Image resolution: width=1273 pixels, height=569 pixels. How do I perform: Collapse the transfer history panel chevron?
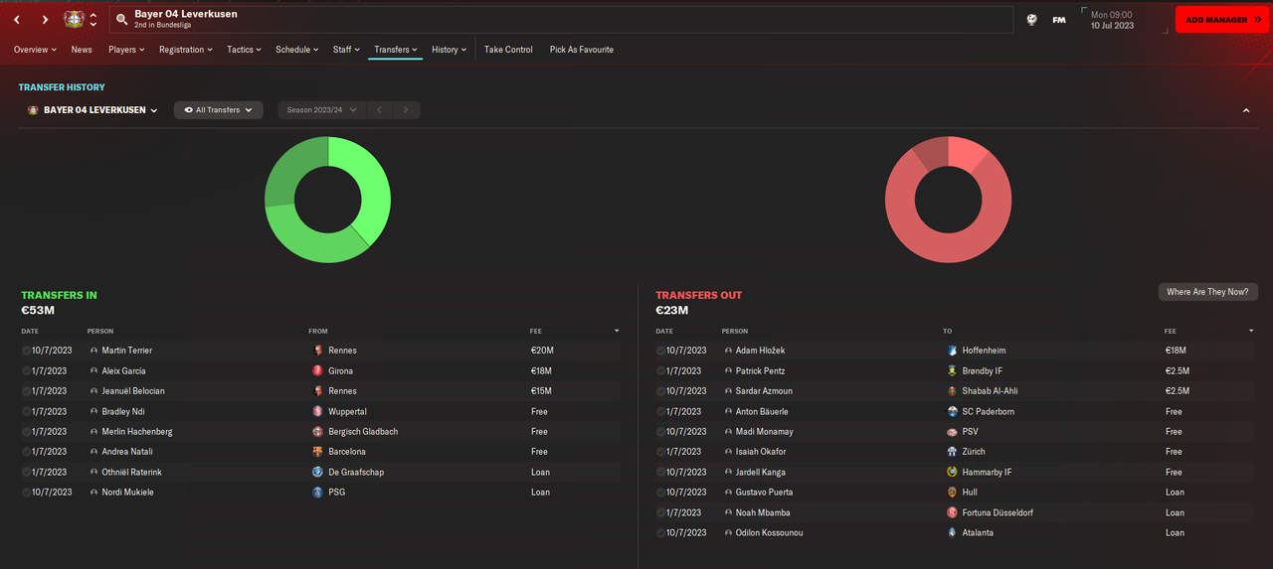coord(1246,110)
